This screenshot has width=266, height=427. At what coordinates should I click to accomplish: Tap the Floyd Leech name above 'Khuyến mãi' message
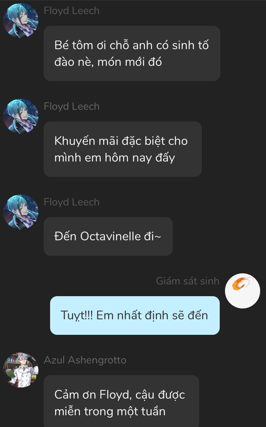72,107
